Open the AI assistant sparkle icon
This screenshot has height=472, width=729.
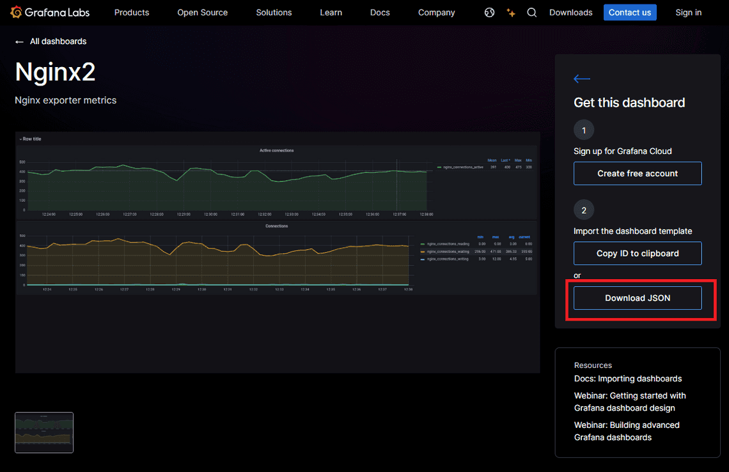pyautogui.click(x=510, y=12)
